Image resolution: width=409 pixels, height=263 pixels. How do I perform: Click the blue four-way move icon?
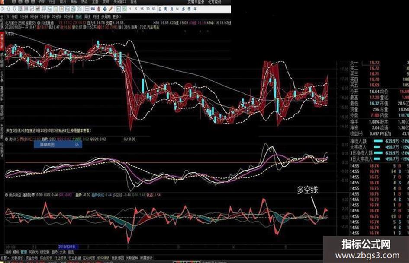pyautogui.click(x=105, y=9)
